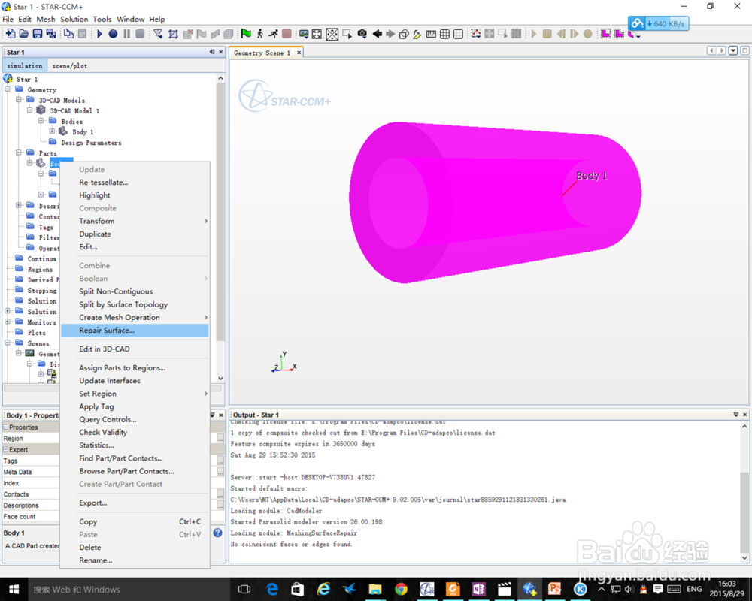Click the Open folder toolbar icon
752x601 pixels.
24,34
